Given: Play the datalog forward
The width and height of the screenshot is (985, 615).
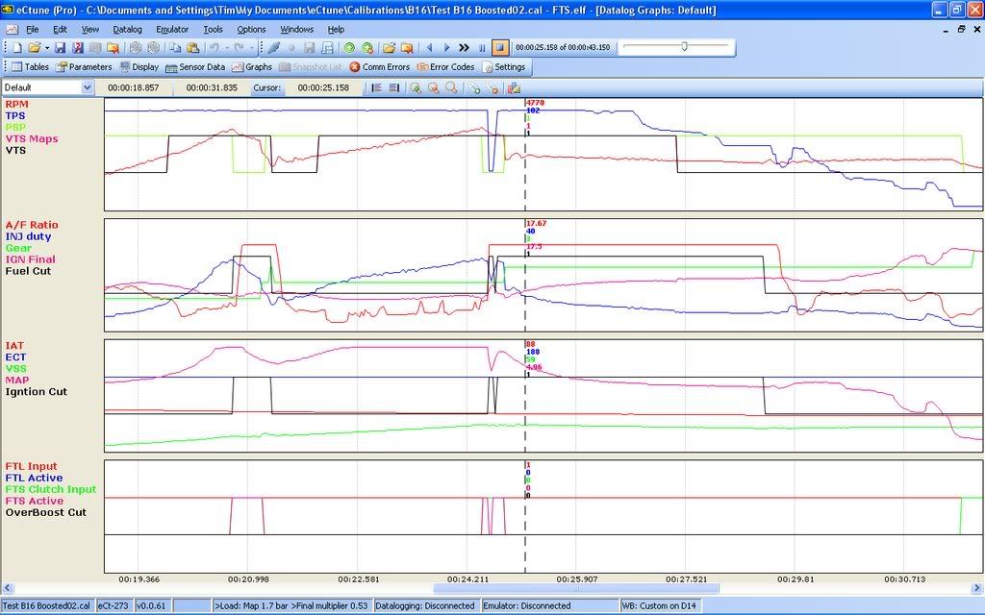Looking at the screenshot, I should [x=446, y=48].
